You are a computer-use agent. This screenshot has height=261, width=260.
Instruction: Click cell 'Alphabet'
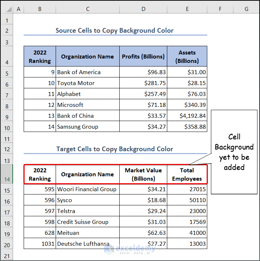tap(88, 94)
